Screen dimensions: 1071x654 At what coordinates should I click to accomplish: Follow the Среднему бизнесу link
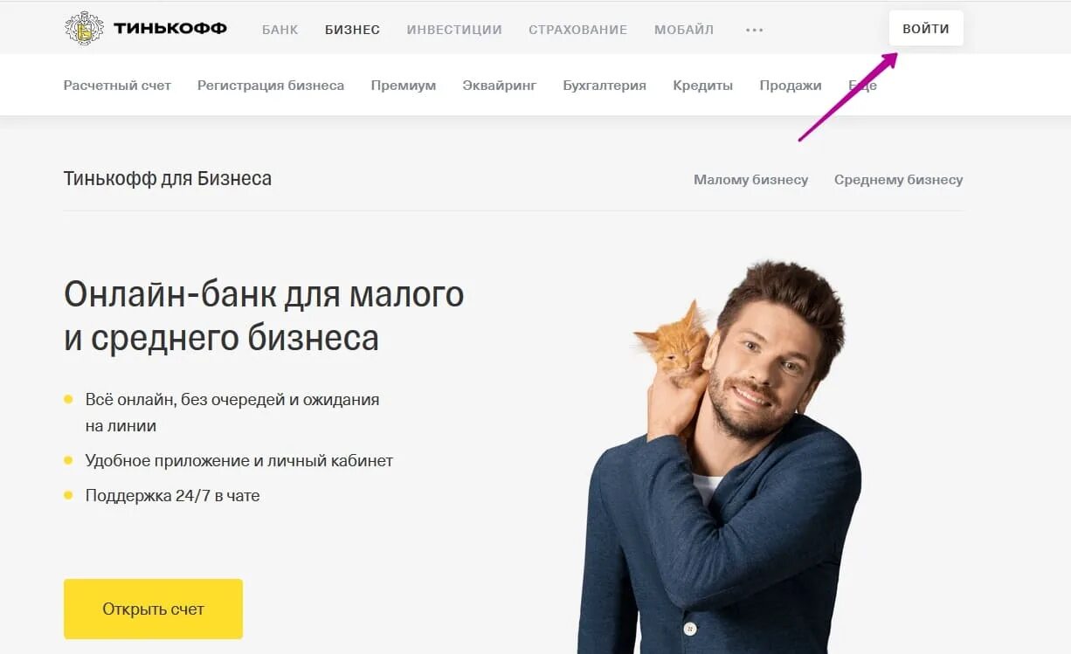[x=898, y=180]
